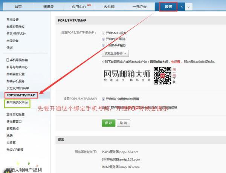Click the 网易邮箱大师 banner logo

click(127, 75)
